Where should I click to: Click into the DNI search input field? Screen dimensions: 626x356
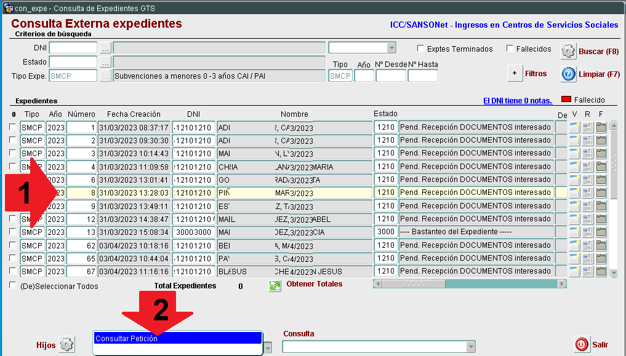pyautogui.click(x=73, y=48)
